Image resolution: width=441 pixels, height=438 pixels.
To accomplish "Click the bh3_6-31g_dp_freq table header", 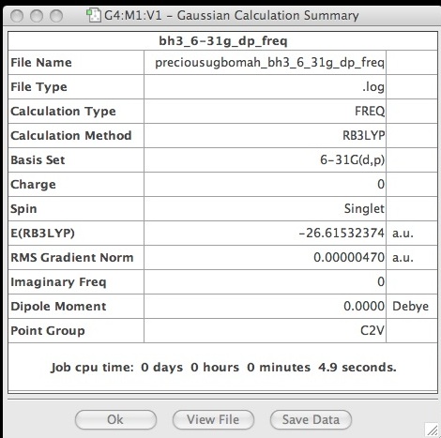I will coord(222,40).
